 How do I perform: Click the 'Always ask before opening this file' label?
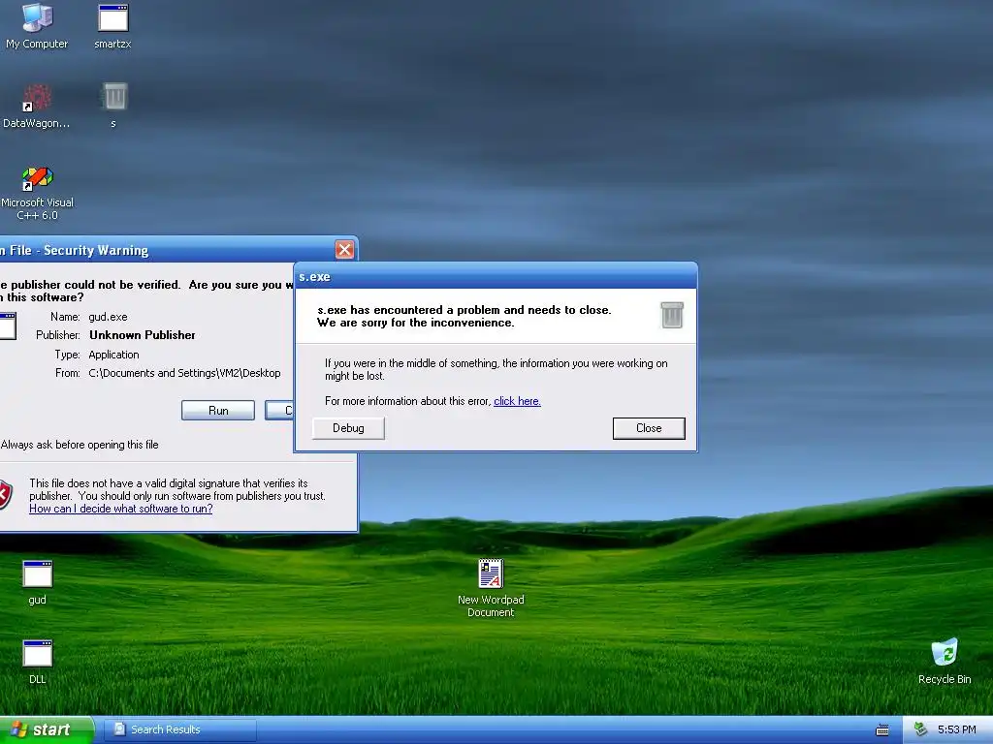tap(80, 445)
